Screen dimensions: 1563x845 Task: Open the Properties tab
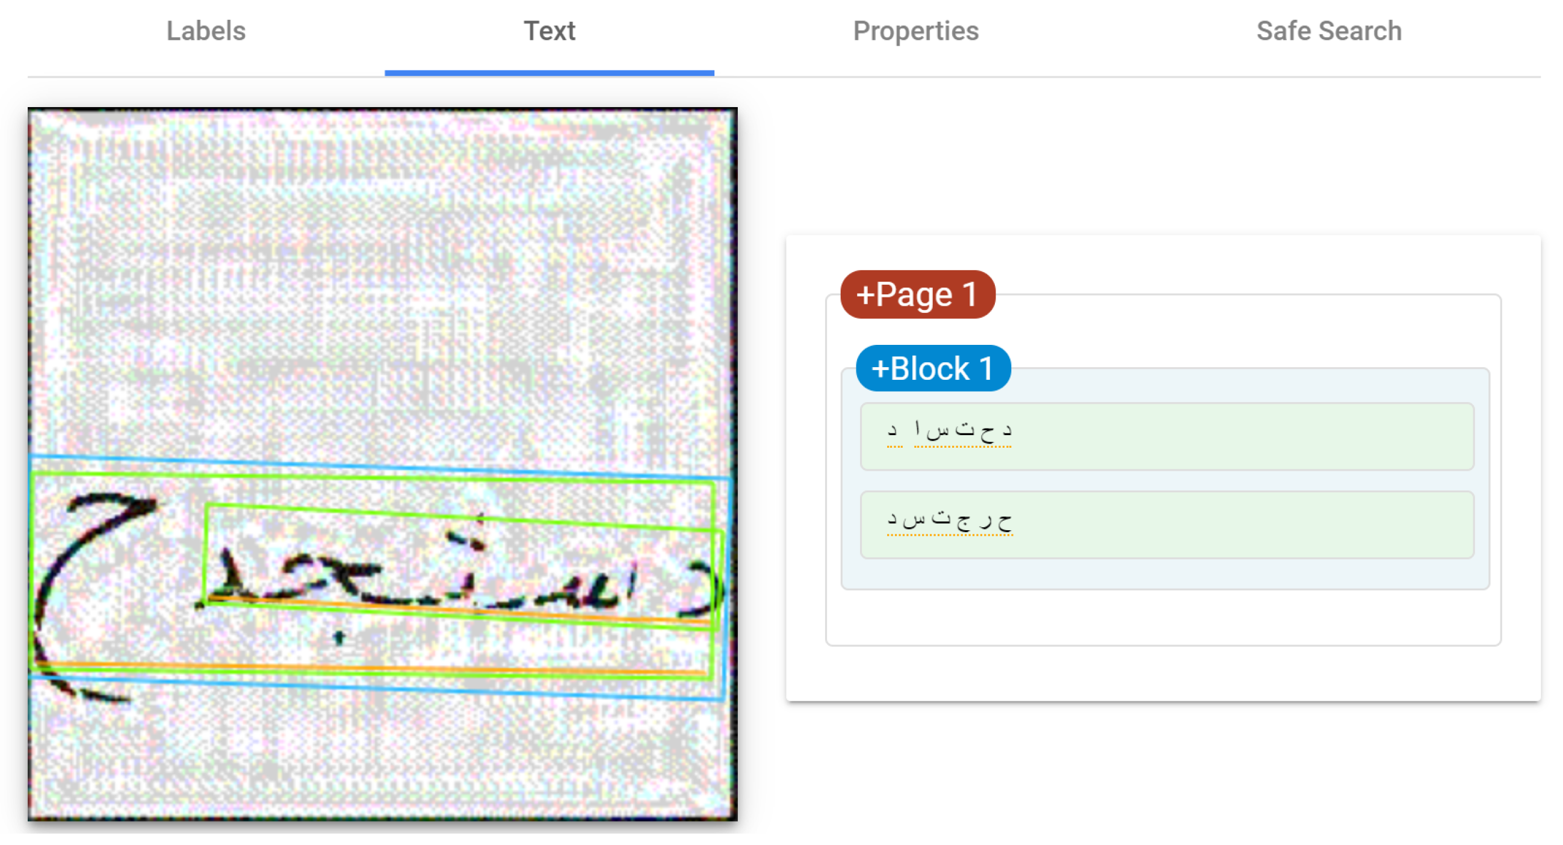(x=915, y=31)
